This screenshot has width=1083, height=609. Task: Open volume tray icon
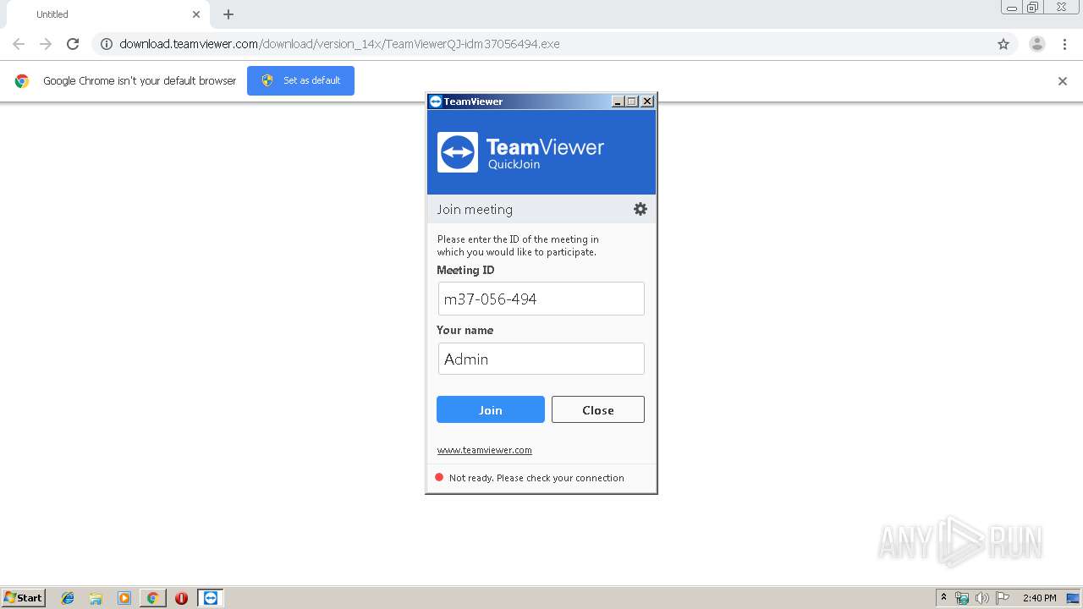tap(982, 598)
